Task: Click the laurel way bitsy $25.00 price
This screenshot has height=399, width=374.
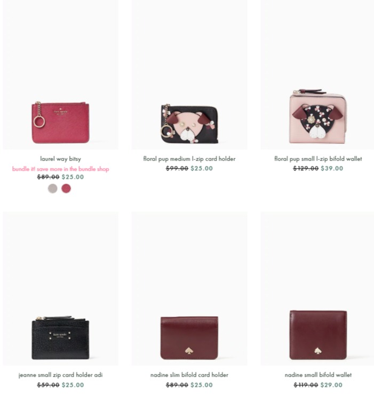Action: tap(73, 177)
